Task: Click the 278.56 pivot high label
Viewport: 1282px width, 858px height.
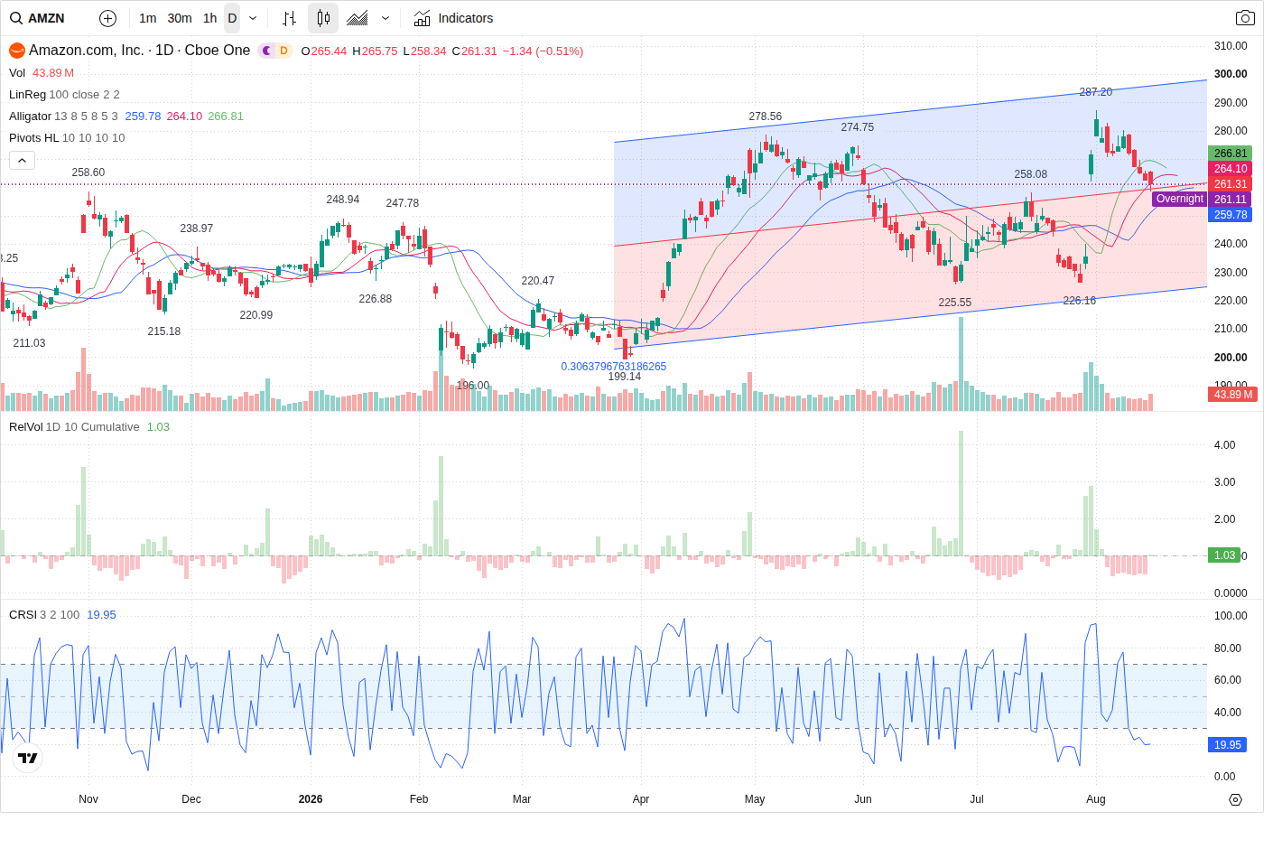Action: [765, 117]
